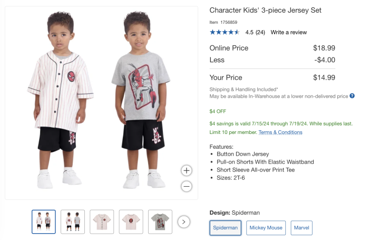369x240 pixels.
Task: Write a review for this jersey set
Action: [x=288, y=32]
